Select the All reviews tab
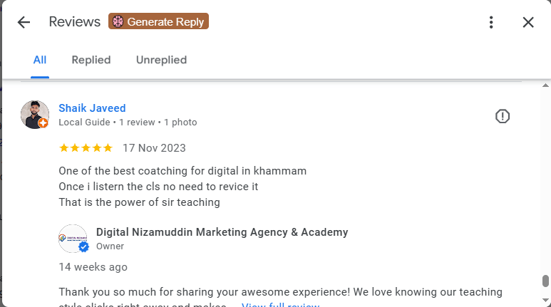The width and height of the screenshot is (551, 307). (x=40, y=60)
